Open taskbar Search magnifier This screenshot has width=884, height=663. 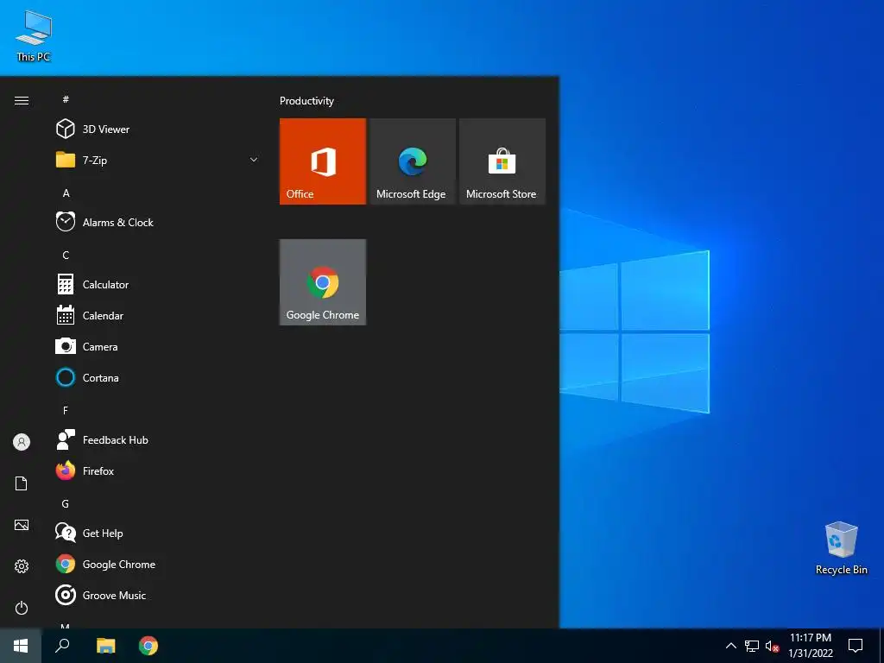tap(62, 646)
